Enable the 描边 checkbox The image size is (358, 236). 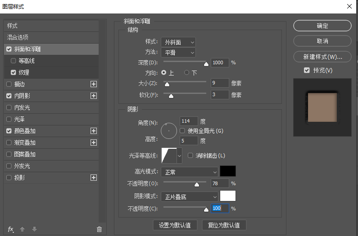pyautogui.click(x=9, y=84)
